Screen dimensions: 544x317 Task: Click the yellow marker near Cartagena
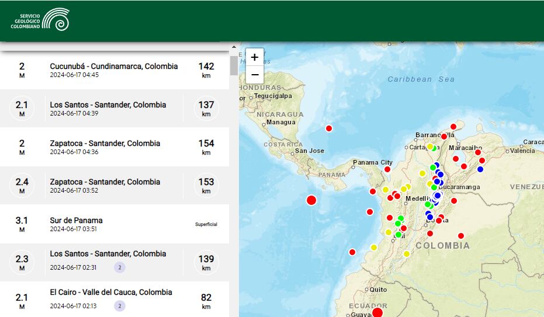430,147
